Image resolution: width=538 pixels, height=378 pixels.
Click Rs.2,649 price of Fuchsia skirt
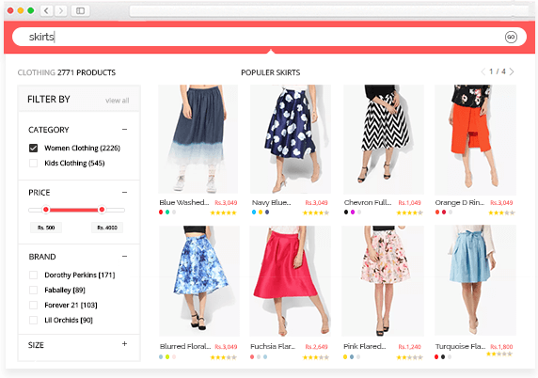pos(316,347)
